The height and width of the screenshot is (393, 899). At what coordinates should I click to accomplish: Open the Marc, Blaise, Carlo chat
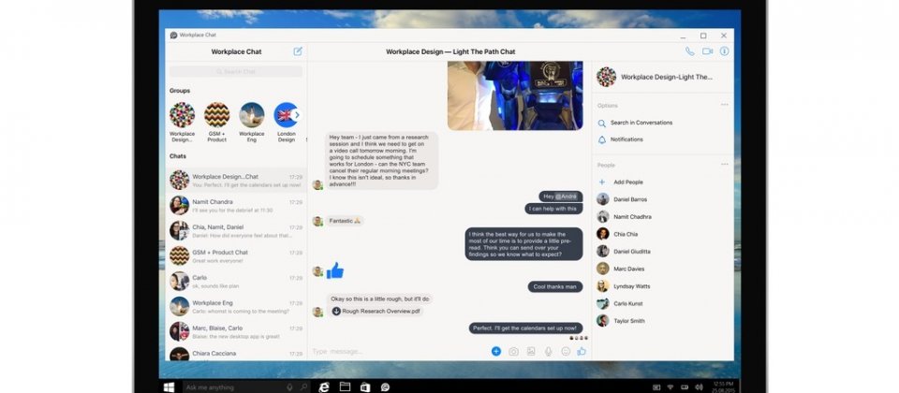(236, 331)
